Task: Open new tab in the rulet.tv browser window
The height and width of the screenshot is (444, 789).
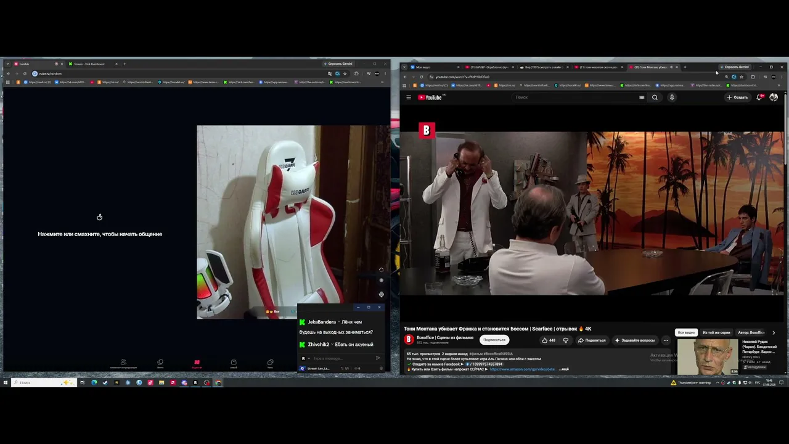Action: [x=125, y=64]
